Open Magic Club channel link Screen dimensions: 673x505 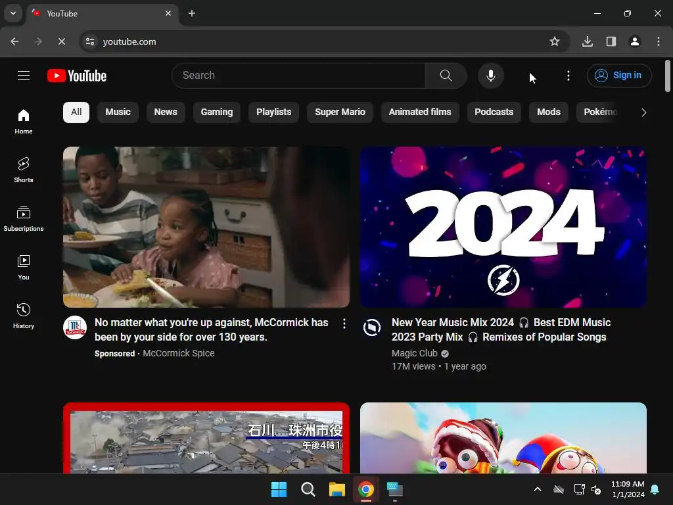(414, 353)
